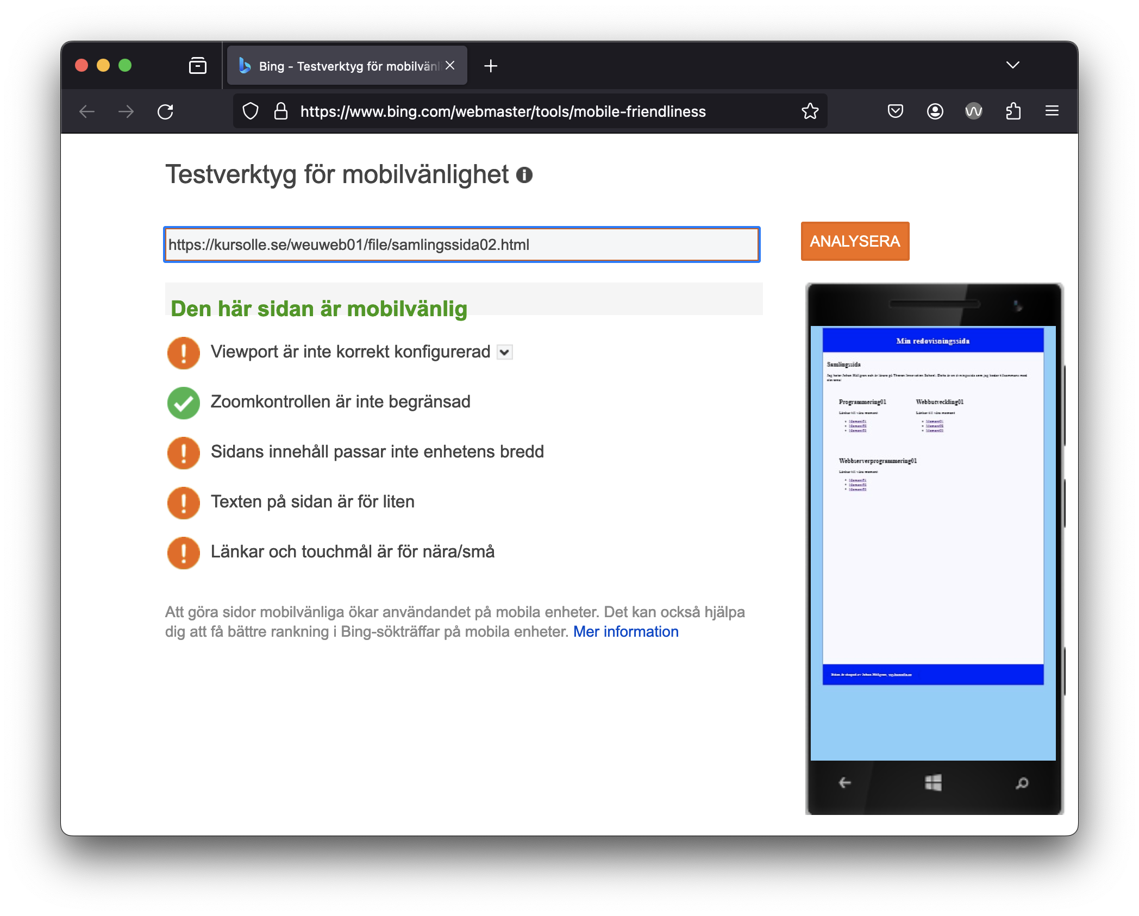This screenshot has height=916, width=1139.
Task: Open the Firefox View icon
Action: 197,66
